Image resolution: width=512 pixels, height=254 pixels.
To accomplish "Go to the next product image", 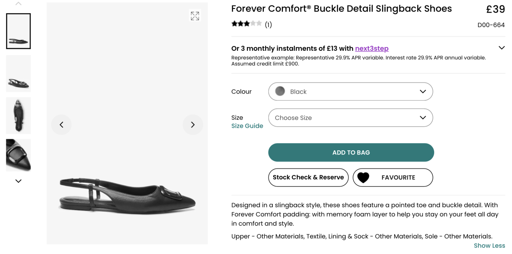I will [193, 124].
